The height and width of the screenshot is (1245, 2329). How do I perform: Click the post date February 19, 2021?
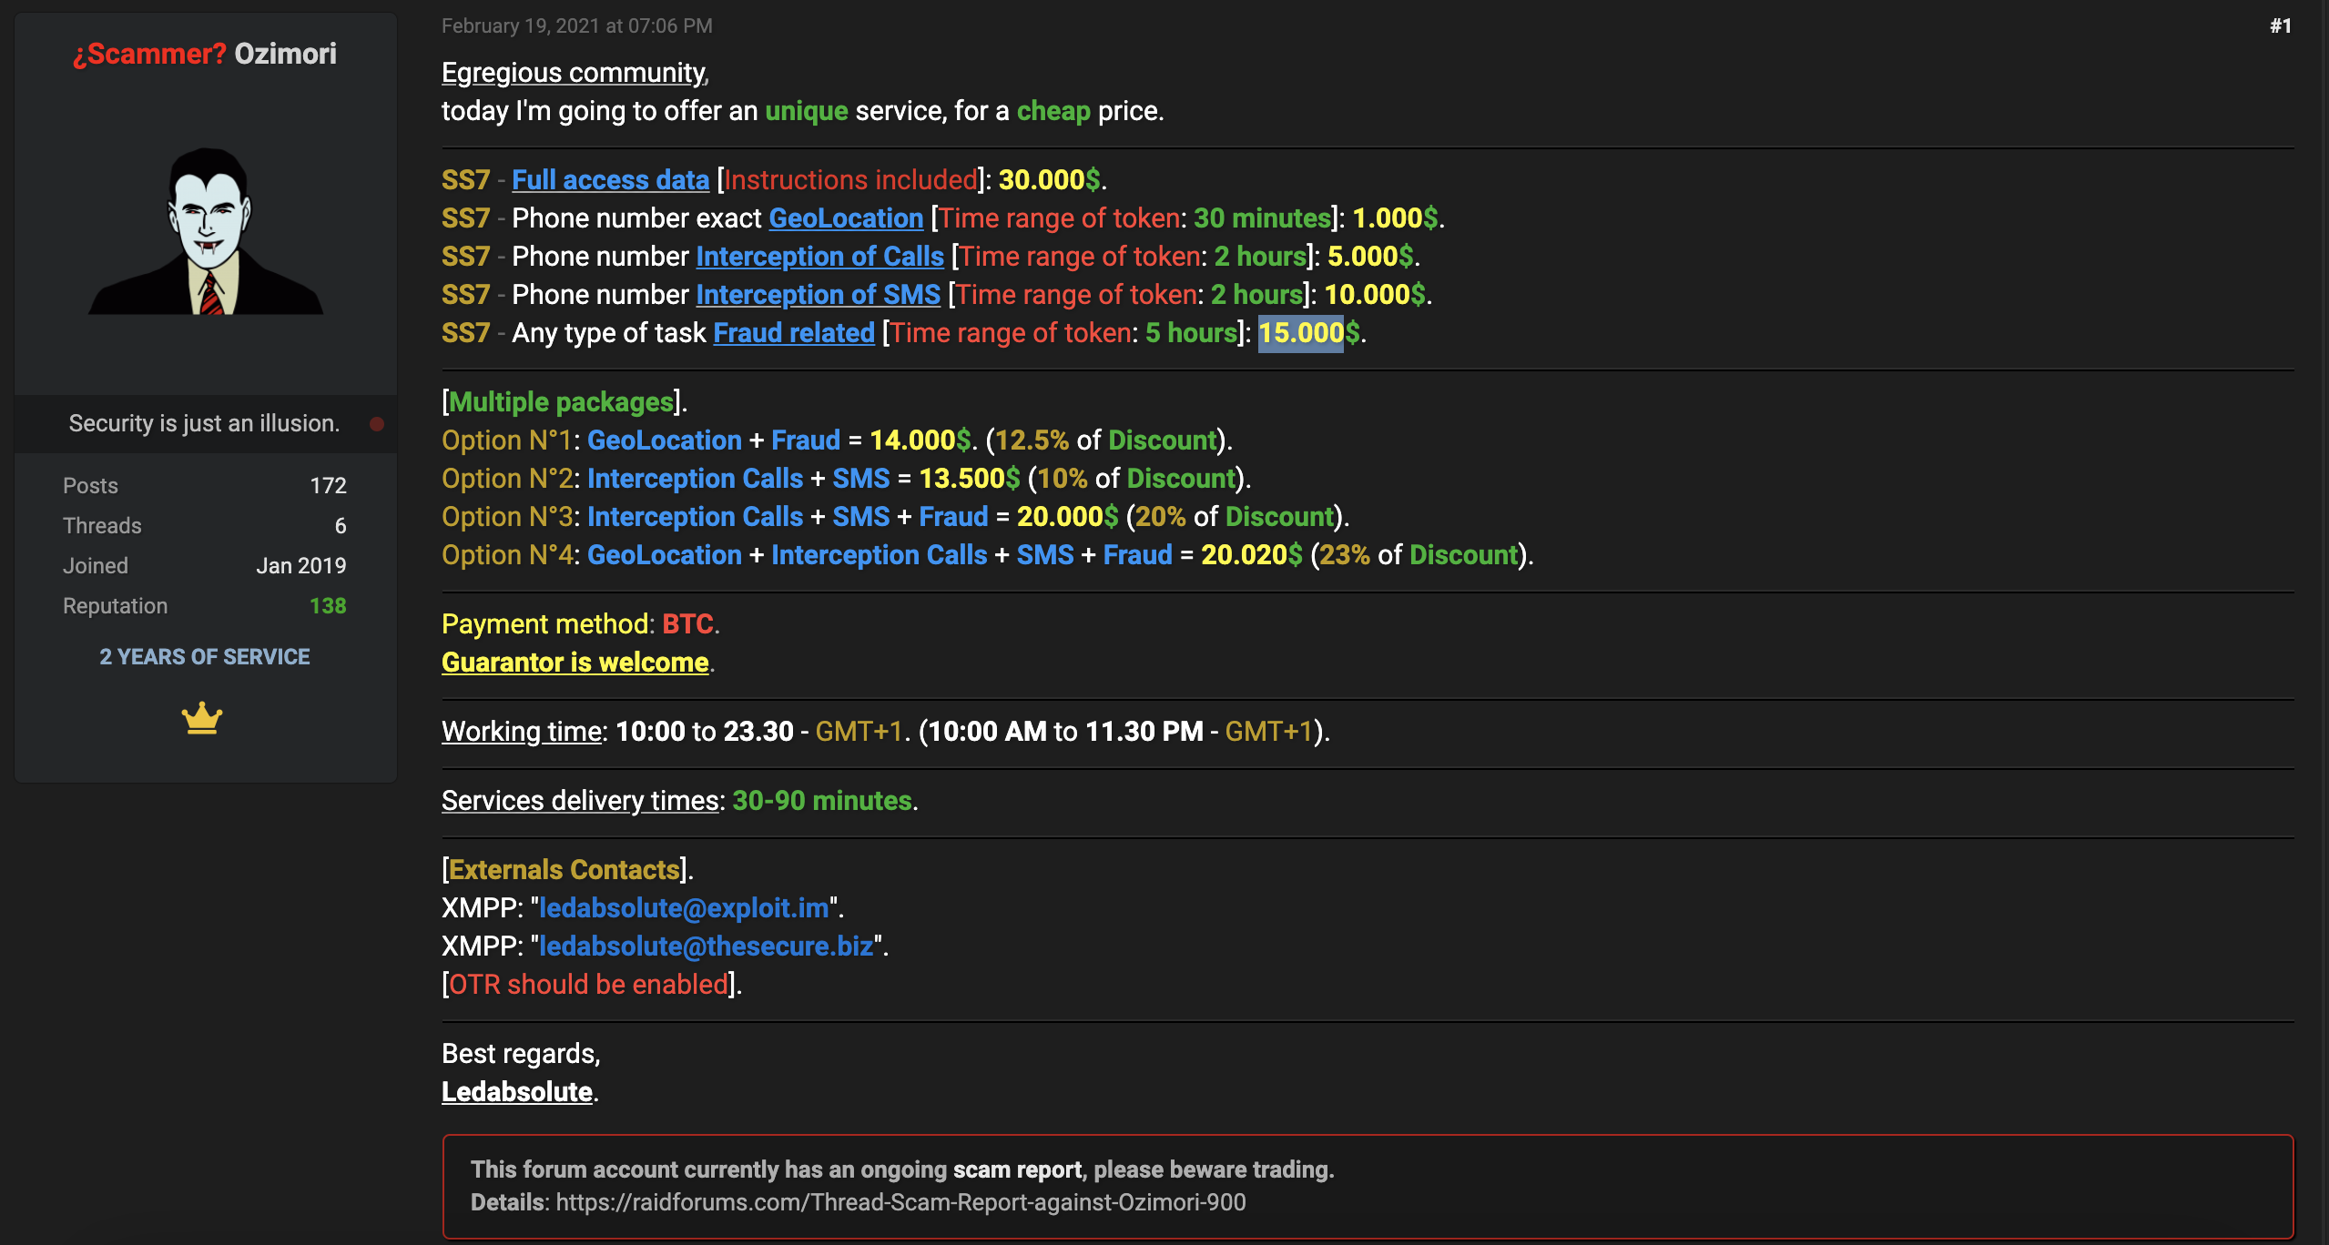(576, 26)
